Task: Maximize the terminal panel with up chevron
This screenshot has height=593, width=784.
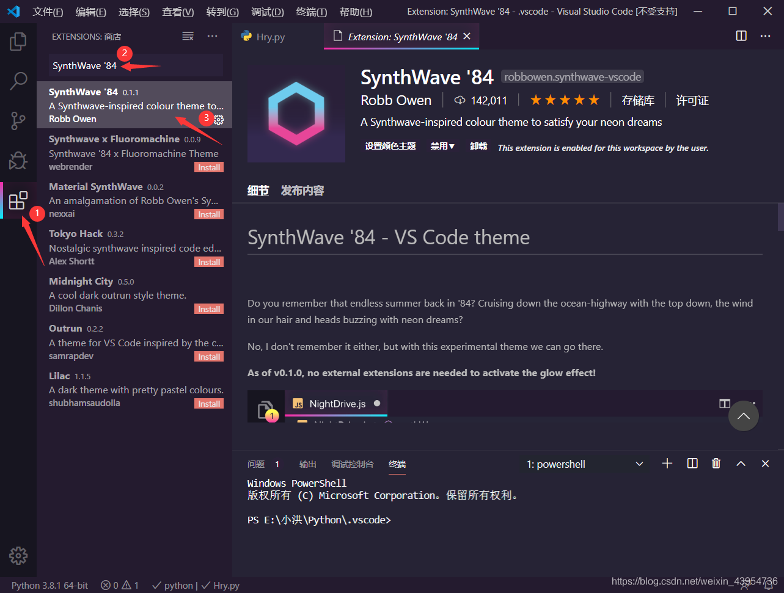Action: pyautogui.click(x=741, y=464)
